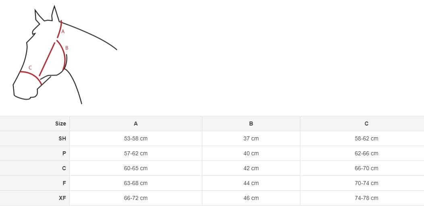Click the SH size row label
Screen dimensions: 424x208
coord(62,138)
